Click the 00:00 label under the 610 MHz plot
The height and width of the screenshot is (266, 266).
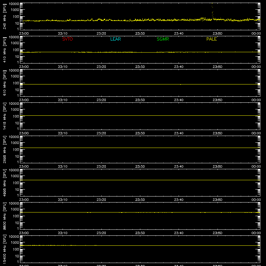256,100
